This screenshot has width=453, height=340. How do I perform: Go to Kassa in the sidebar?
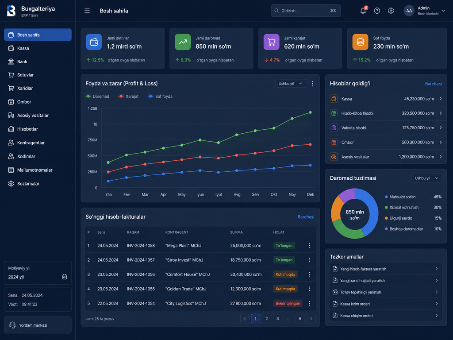[38, 48]
